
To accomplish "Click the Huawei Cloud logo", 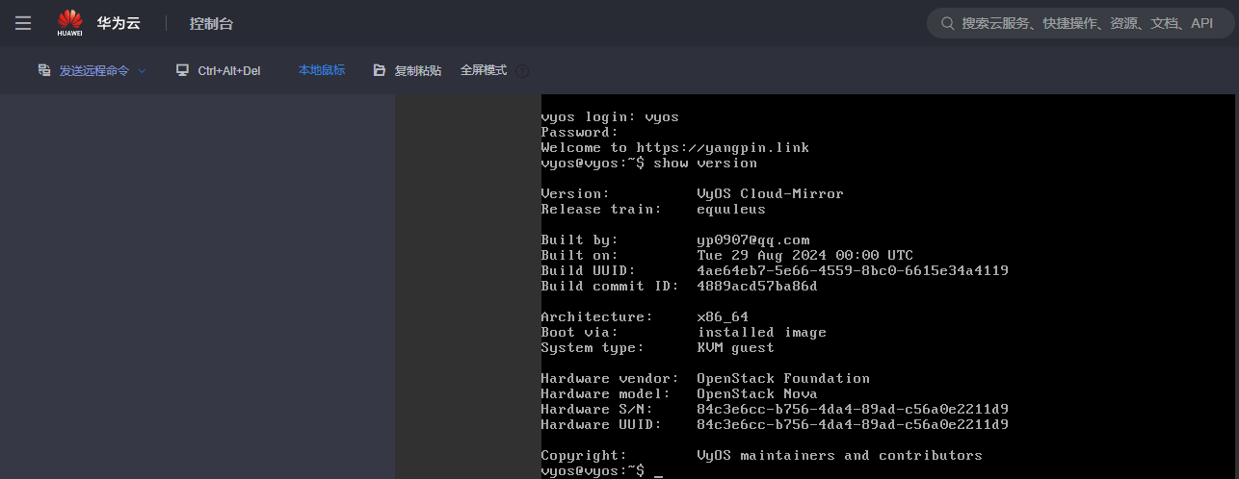I will coord(98,23).
